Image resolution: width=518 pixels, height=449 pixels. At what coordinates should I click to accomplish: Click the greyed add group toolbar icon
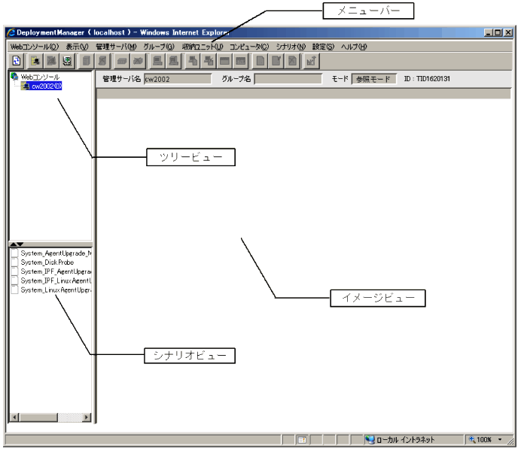pos(87,61)
